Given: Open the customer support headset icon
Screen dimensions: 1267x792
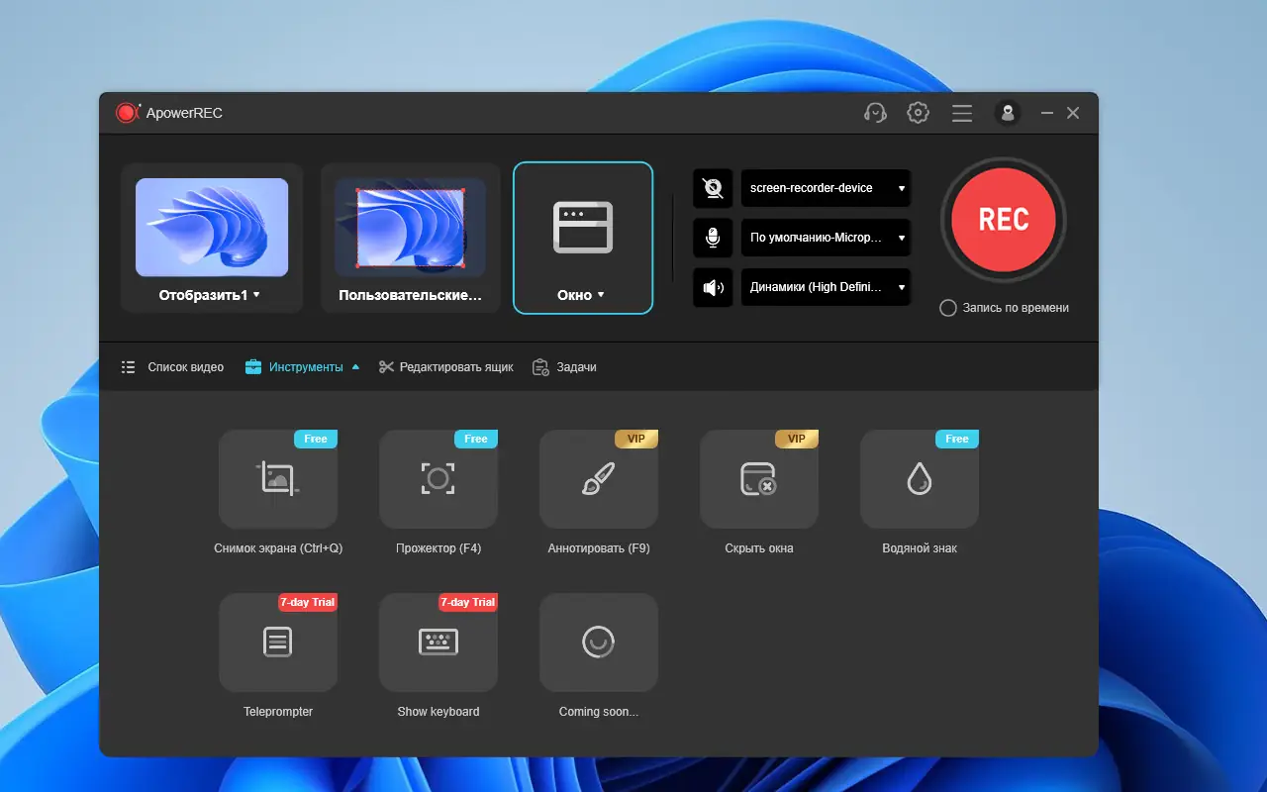Looking at the screenshot, I should tap(875, 113).
